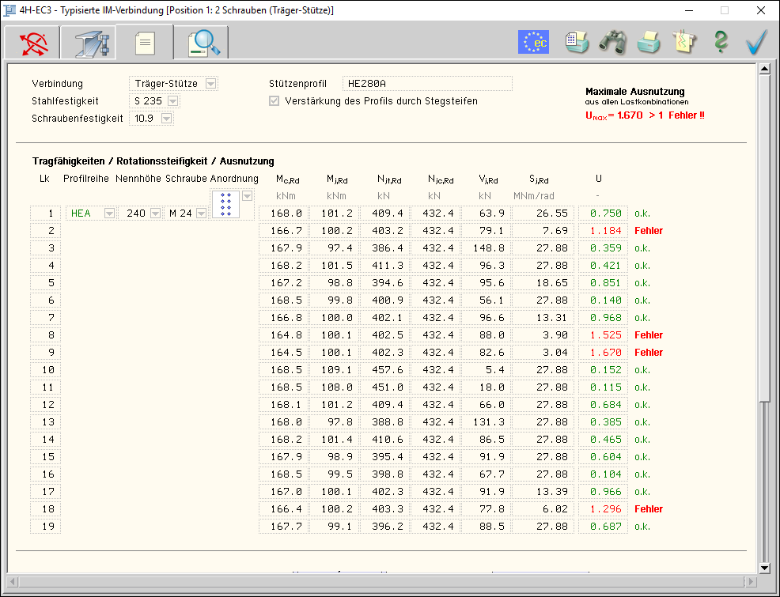The height and width of the screenshot is (597, 780).
Task: Open the Schraube M 24 dropdown
Action: (x=201, y=213)
